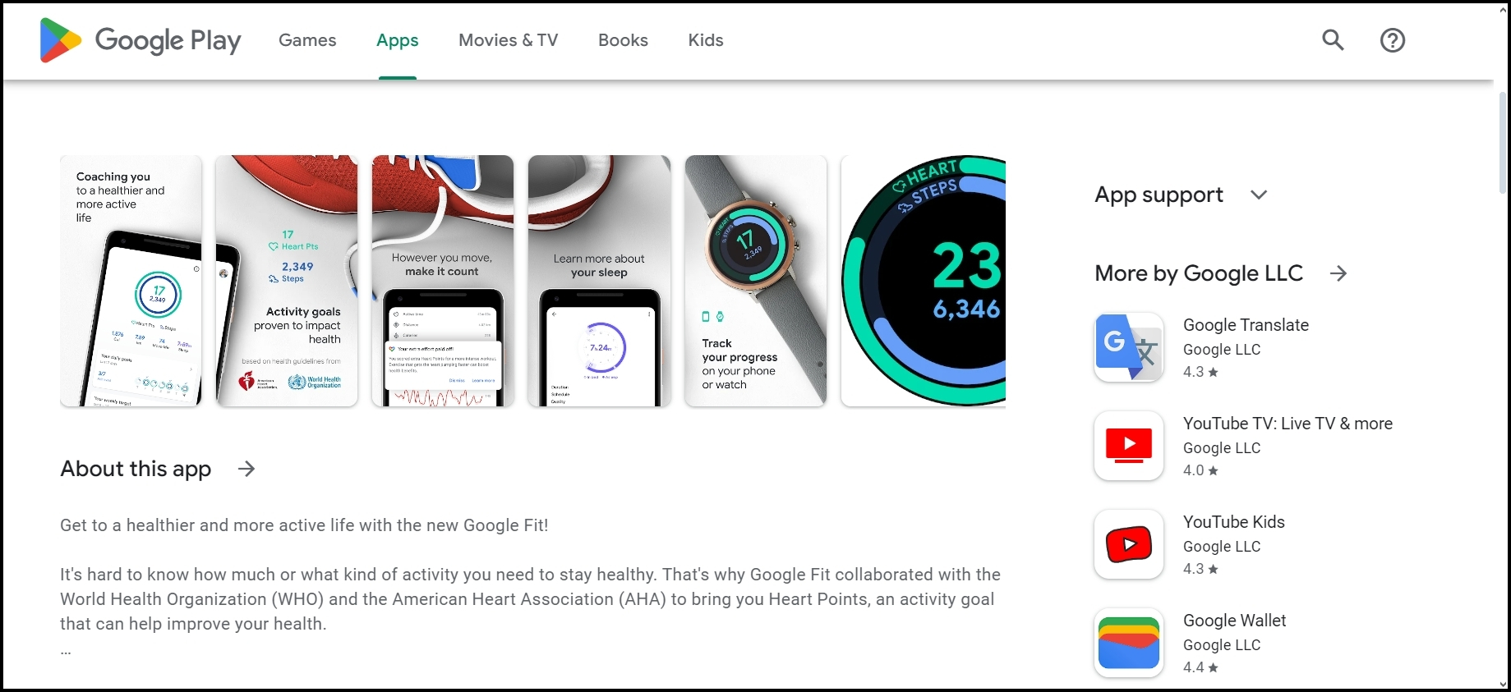The height and width of the screenshot is (692, 1511).
Task: Switch to the Games tab
Action: [x=307, y=40]
